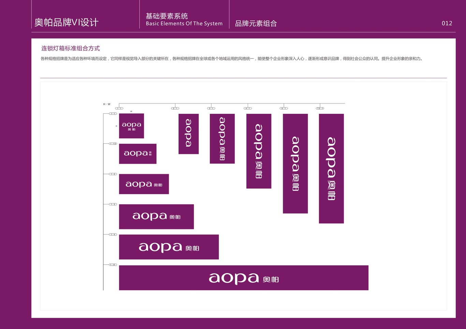Choose the vertical sign under the 4:1 label

point(259,151)
